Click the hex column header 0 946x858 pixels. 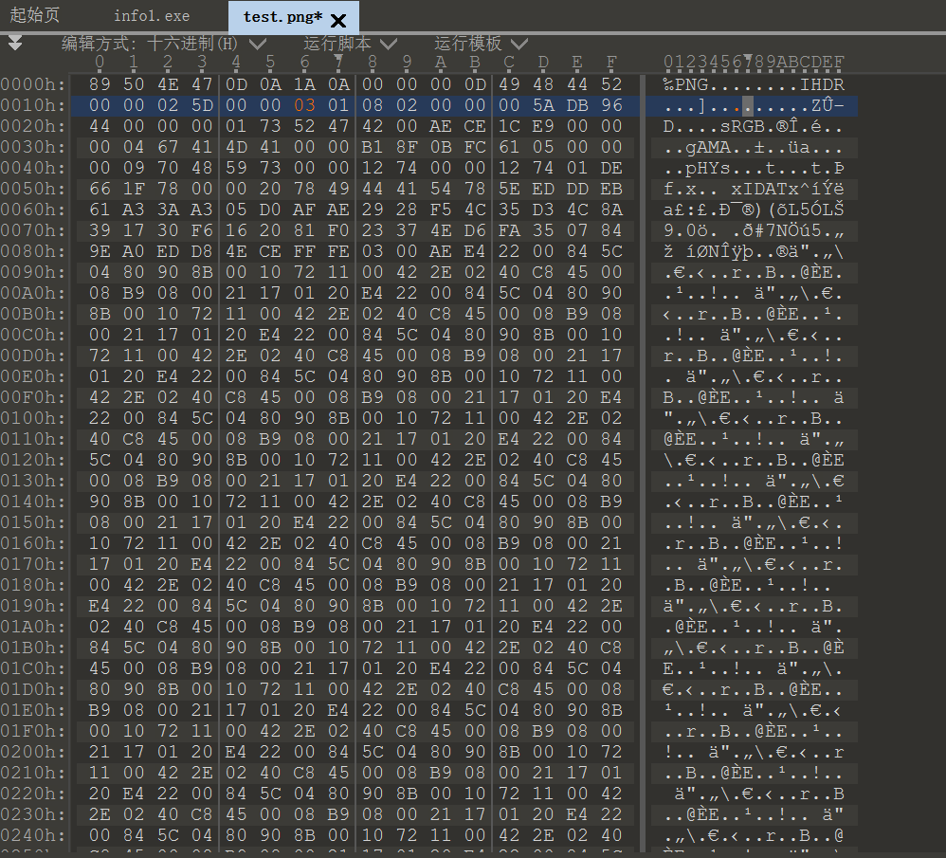pyautogui.click(x=100, y=62)
